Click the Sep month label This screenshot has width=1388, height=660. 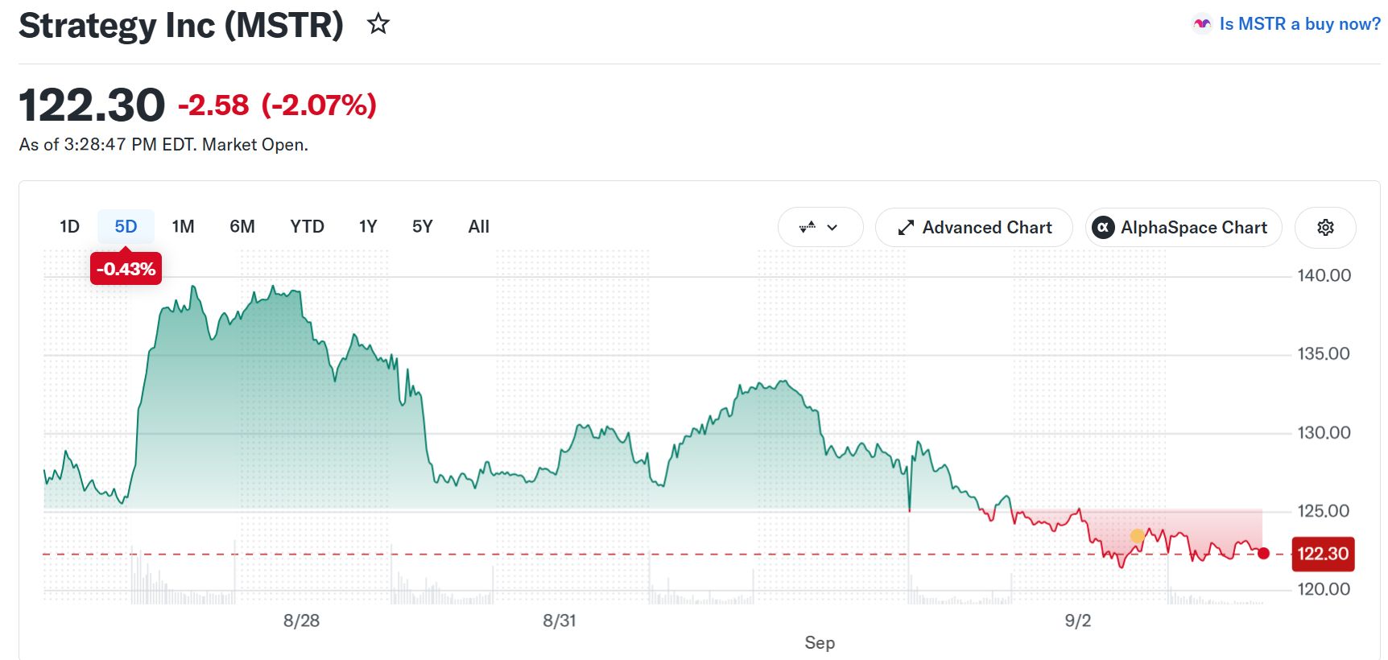[x=820, y=642]
